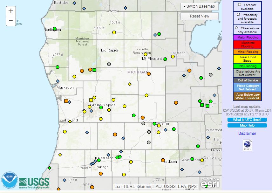Image resolution: width=272 pixels, height=193 pixels.
Task: Click the gray gauge below Big Rapids
Action: click(109, 64)
